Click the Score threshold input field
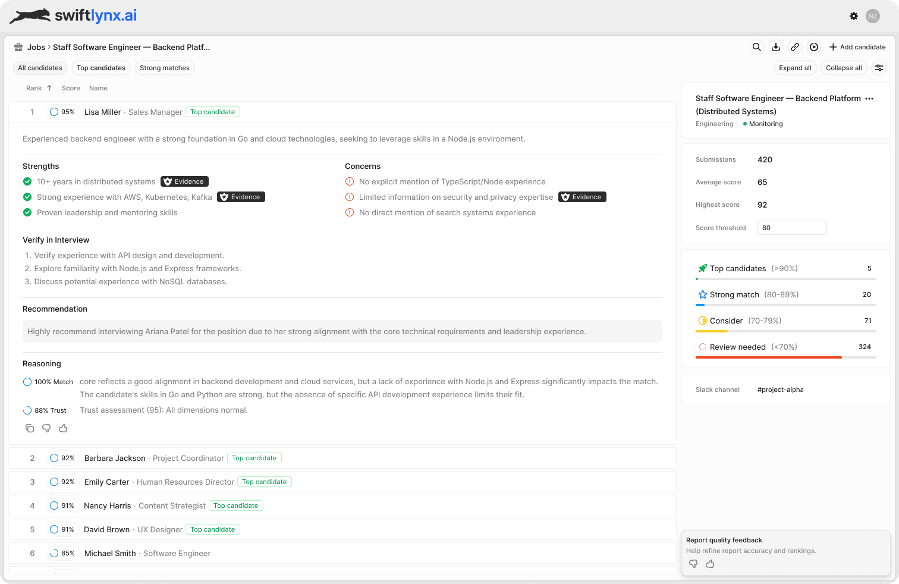This screenshot has width=899, height=584. [x=791, y=228]
